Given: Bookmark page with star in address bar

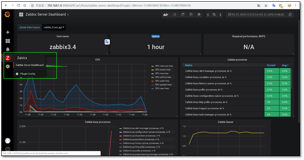Looking at the screenshot, I should tap(266, 6).
